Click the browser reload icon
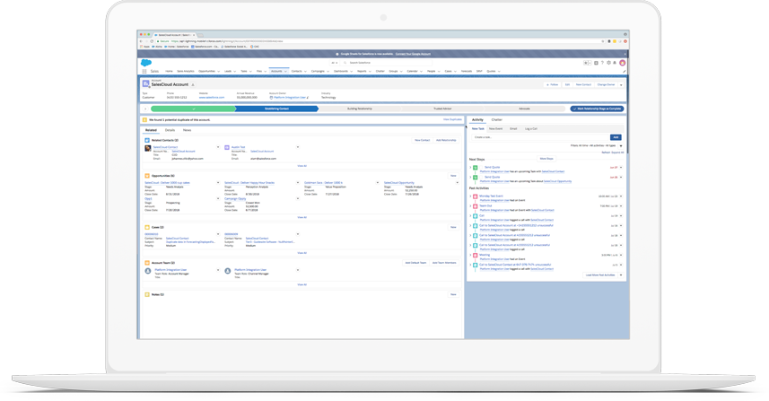This screenshot has height=401, width=769. coord(152,41)
